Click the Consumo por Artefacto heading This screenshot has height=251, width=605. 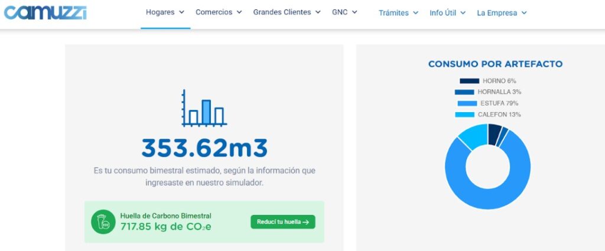496,64
